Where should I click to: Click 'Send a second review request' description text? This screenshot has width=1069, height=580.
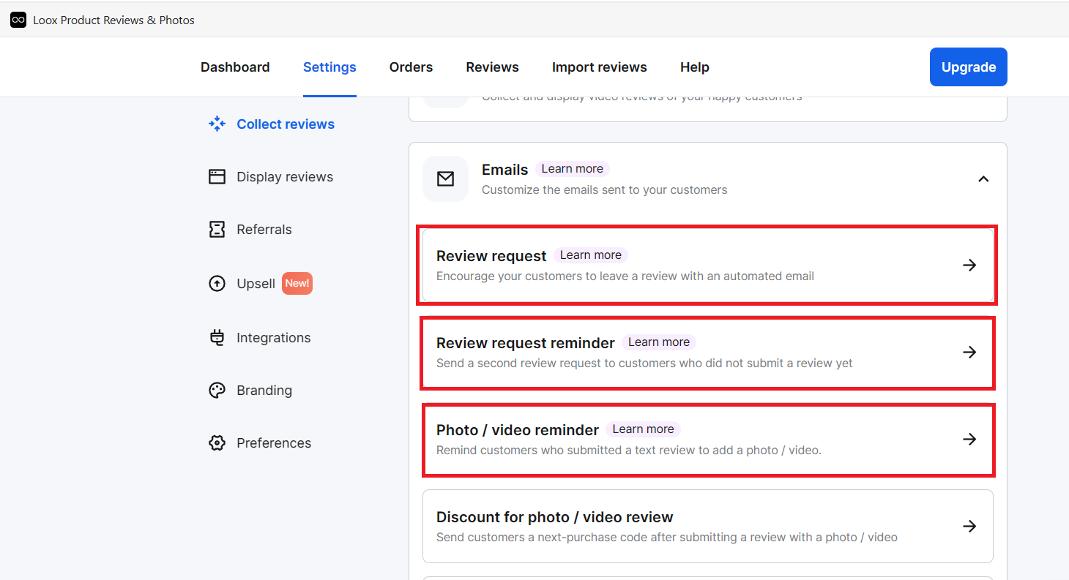click(x=644, y=364)
